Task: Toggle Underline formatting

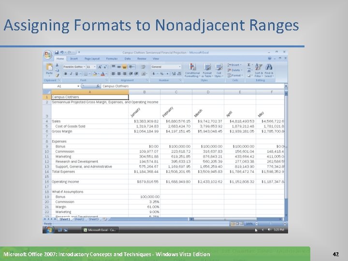Action: pyautogui.click(x=77, y=74)
